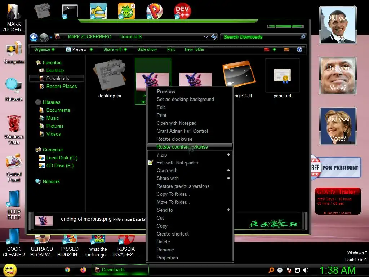
Task: Click the Control Panel desktop icon
Action: click(14, 167)
